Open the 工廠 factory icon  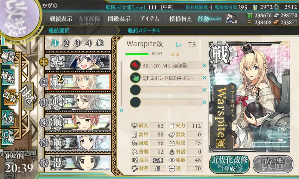coord(7,137)
